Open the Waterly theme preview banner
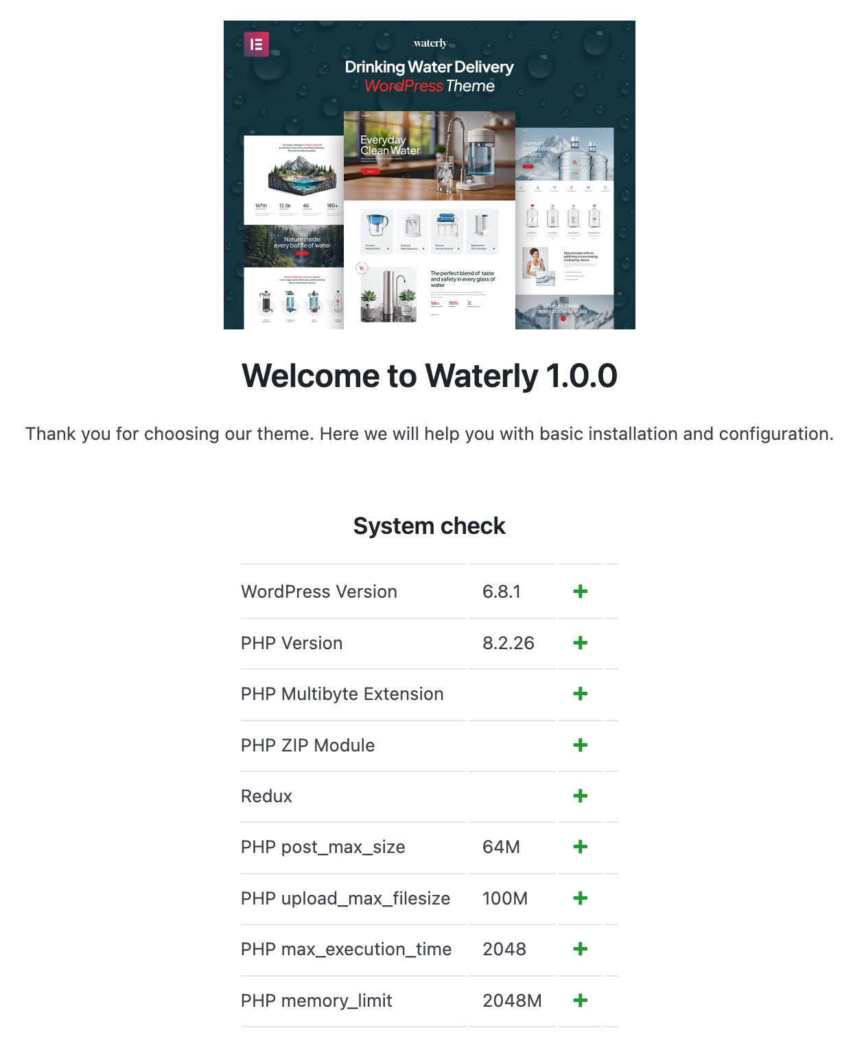Screen dimensions: 866x1050 point(430,175)
